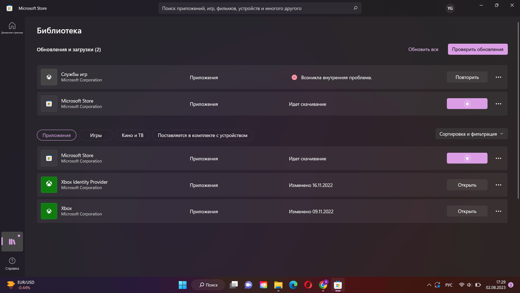This screenshot has height=293, width=520.
Task: Click the Xbox app green icon
Action: [49, 211]
